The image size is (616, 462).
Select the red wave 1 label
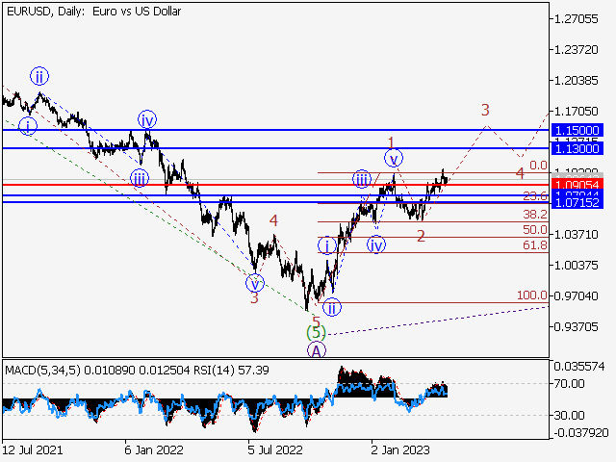pyautogui.click(x=392, y=142)
